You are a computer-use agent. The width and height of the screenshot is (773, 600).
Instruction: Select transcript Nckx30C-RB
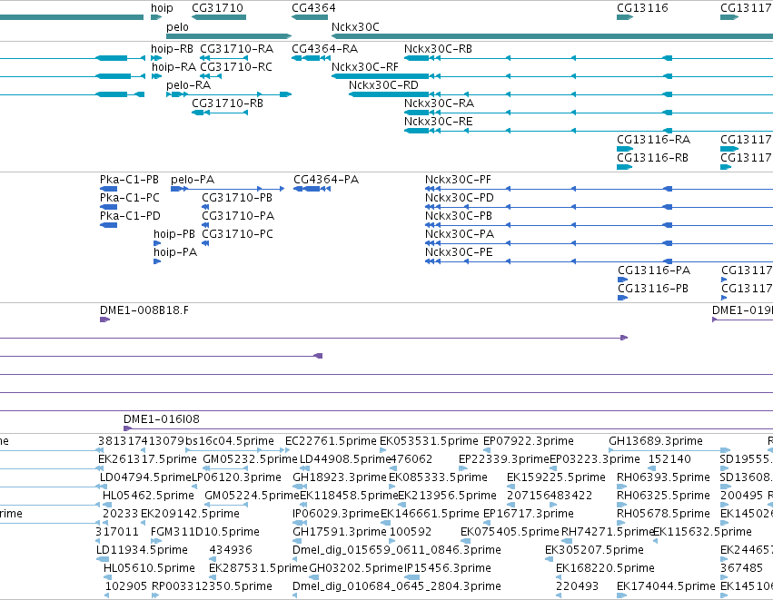[438, 49]
